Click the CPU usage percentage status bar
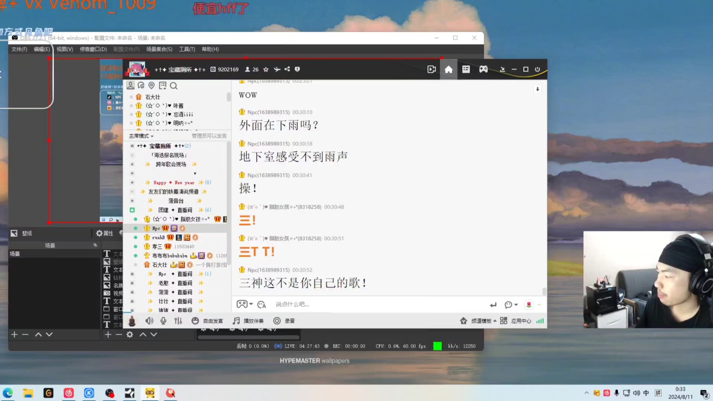 point(401,346)
